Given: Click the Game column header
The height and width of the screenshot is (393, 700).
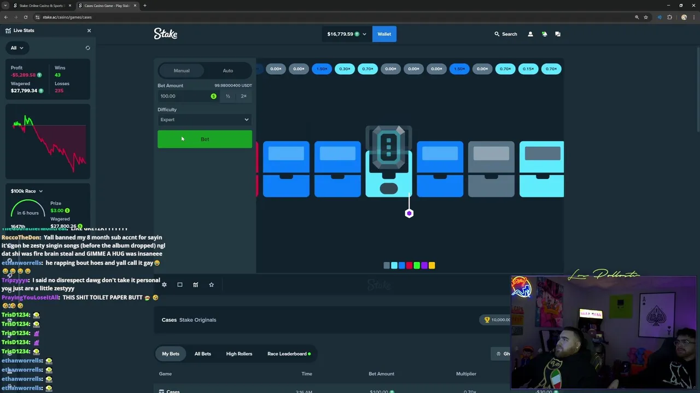Looking at the screenshot, I should click(x=165, y=374).
